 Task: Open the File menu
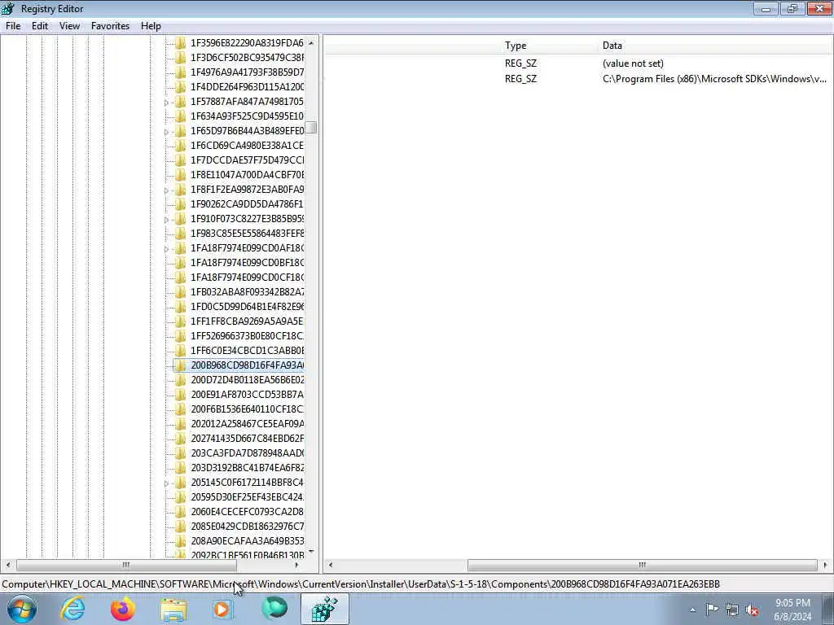coord(13,26)
